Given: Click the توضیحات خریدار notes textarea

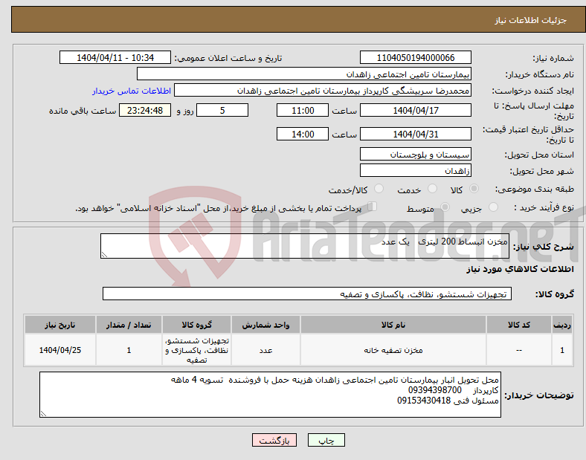Looking at the screenshot, I should coord(270,395).
